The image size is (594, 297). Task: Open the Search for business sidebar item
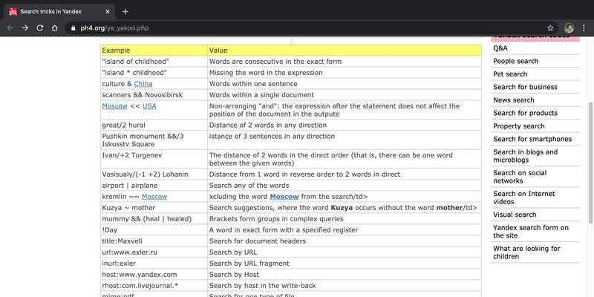pyautogui.click(x=525, y=87)
